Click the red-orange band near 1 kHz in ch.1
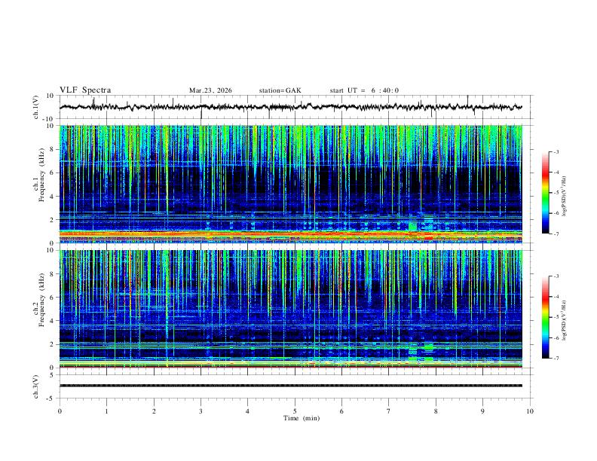The height and width of the screenshot is (461, 597). pos(290,234)
